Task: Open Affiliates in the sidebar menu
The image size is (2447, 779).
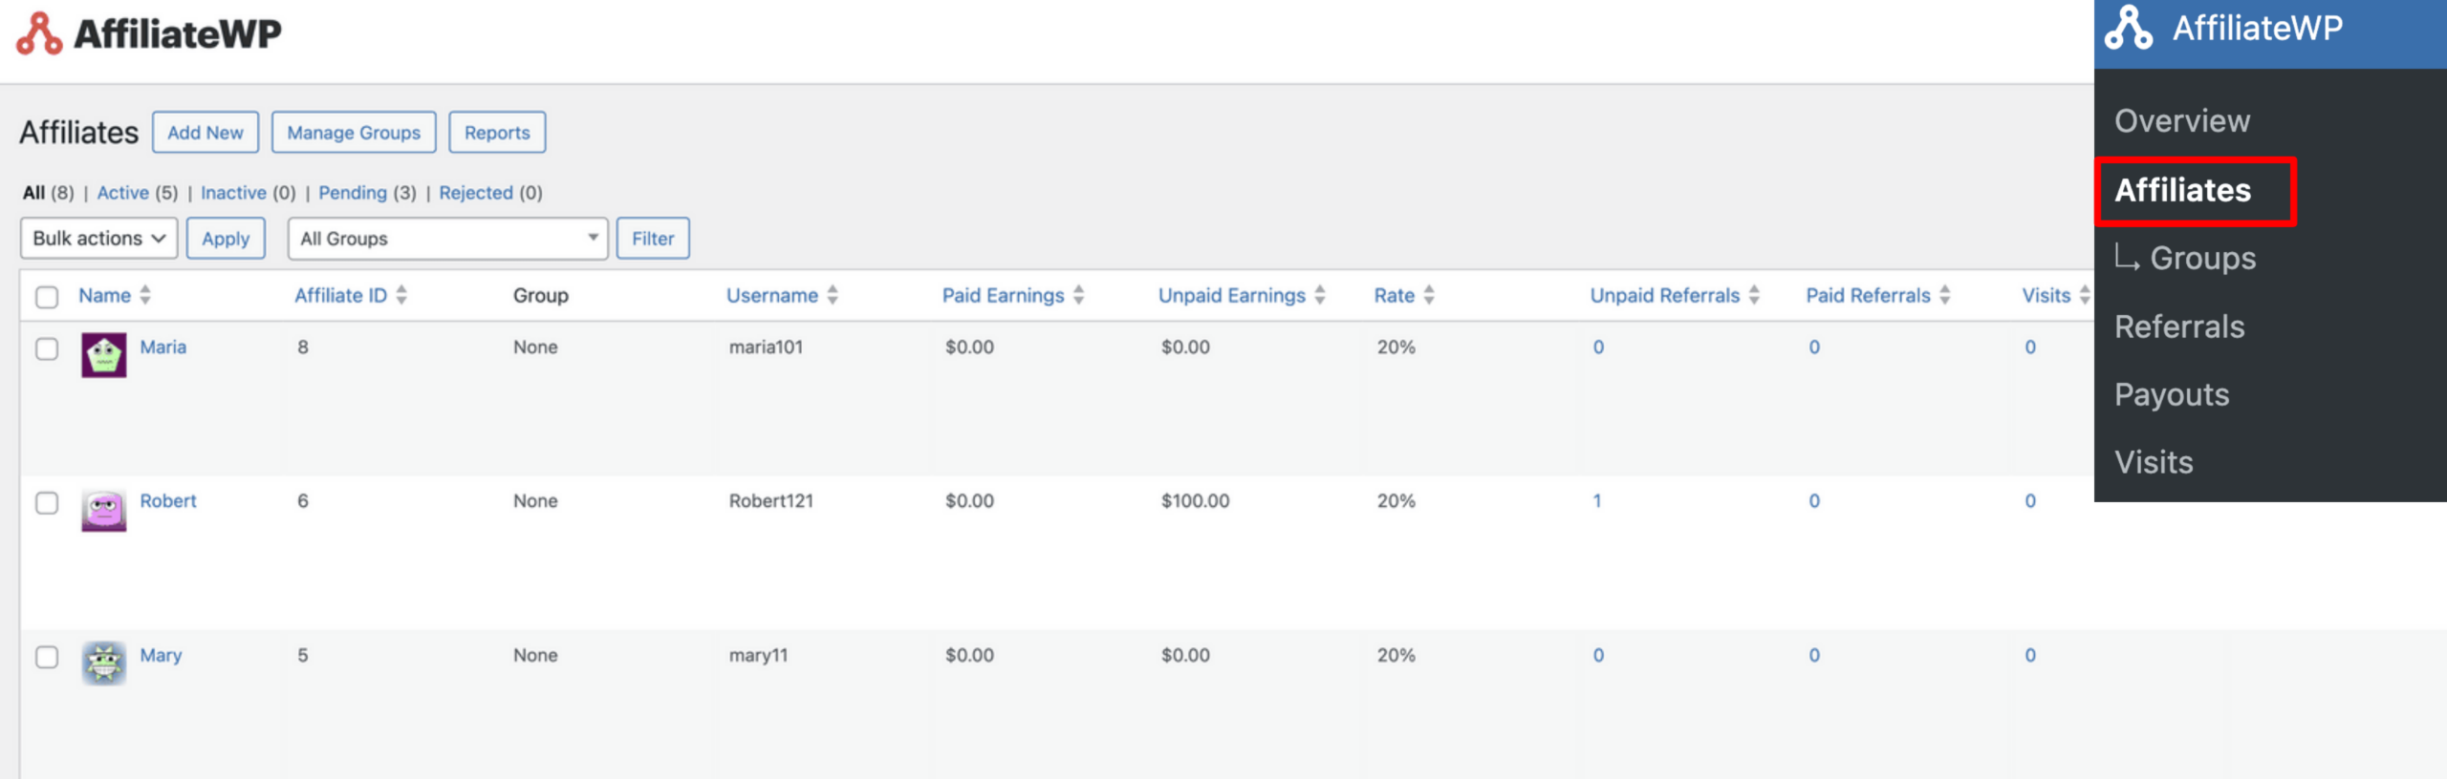Action: 2183,190
